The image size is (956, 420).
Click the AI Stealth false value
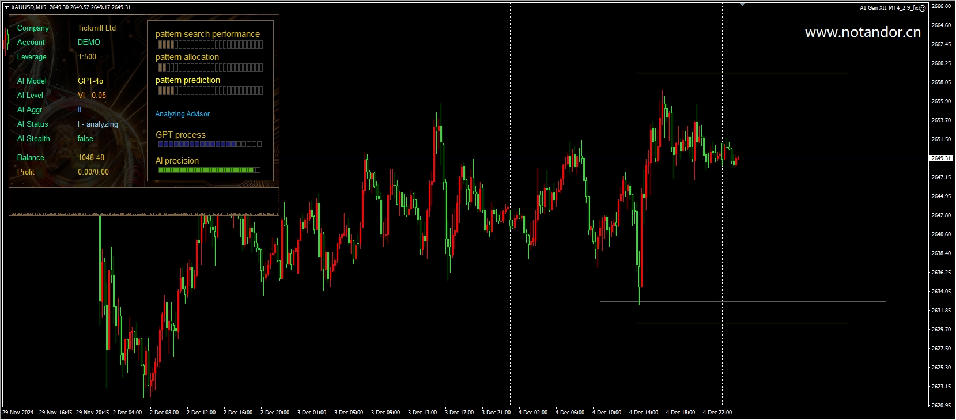coord(85,139)
